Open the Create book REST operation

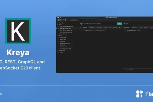click(x=63, y=37)
